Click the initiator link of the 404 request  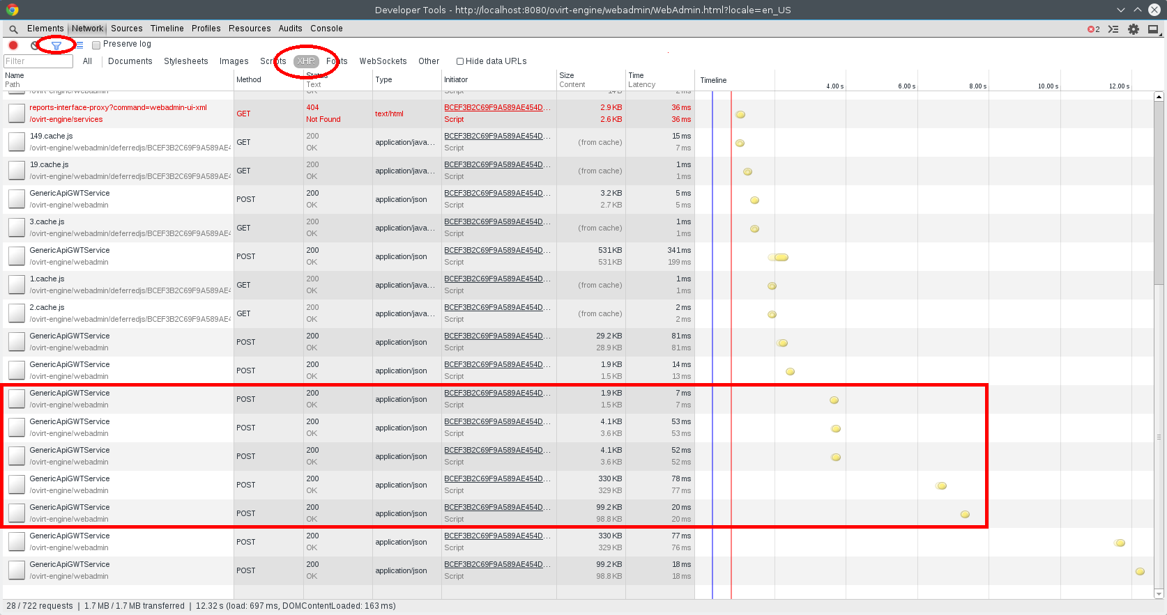tap(497, 108)
